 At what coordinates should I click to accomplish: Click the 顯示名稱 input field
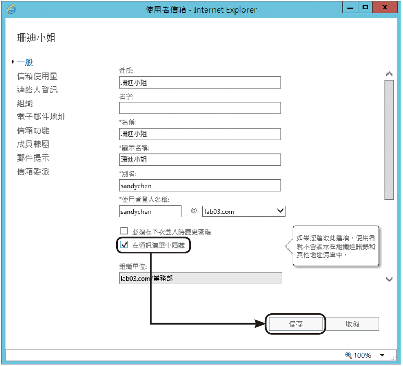(200, 159)
